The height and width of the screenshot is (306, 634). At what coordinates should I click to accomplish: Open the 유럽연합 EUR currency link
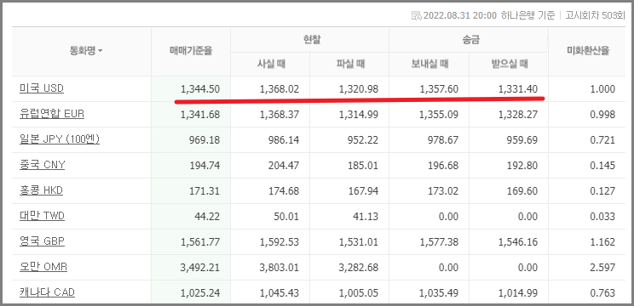point(52,114)
